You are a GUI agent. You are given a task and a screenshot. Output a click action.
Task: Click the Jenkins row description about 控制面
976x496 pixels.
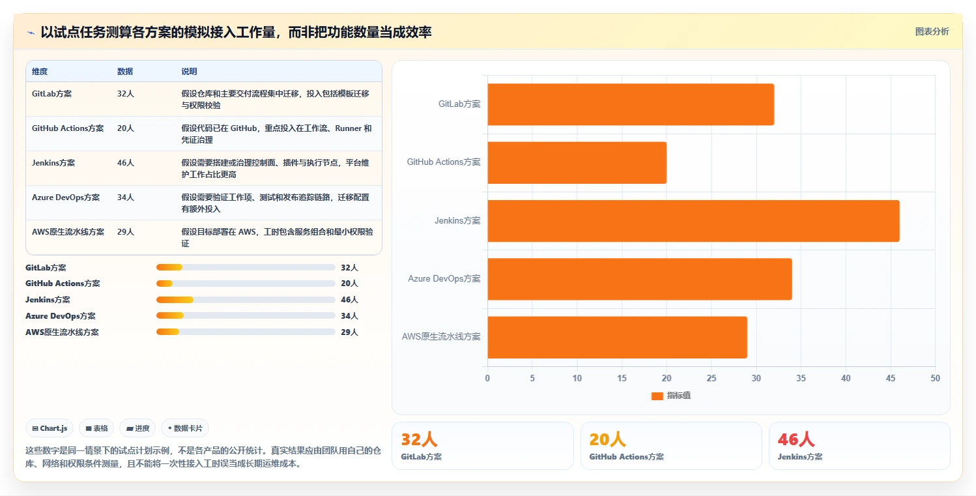pyautogui.click(x=276, y=169)
